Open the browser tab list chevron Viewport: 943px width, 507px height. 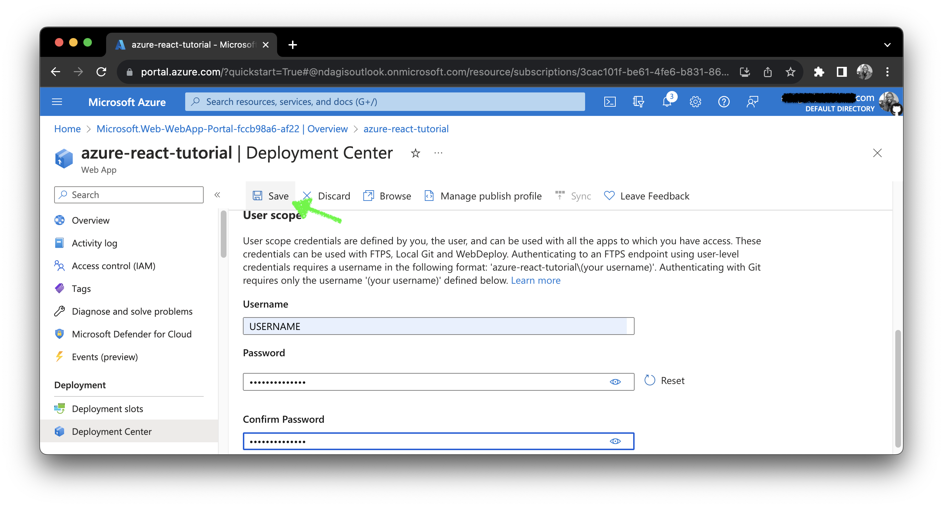(x=887, y=45)
